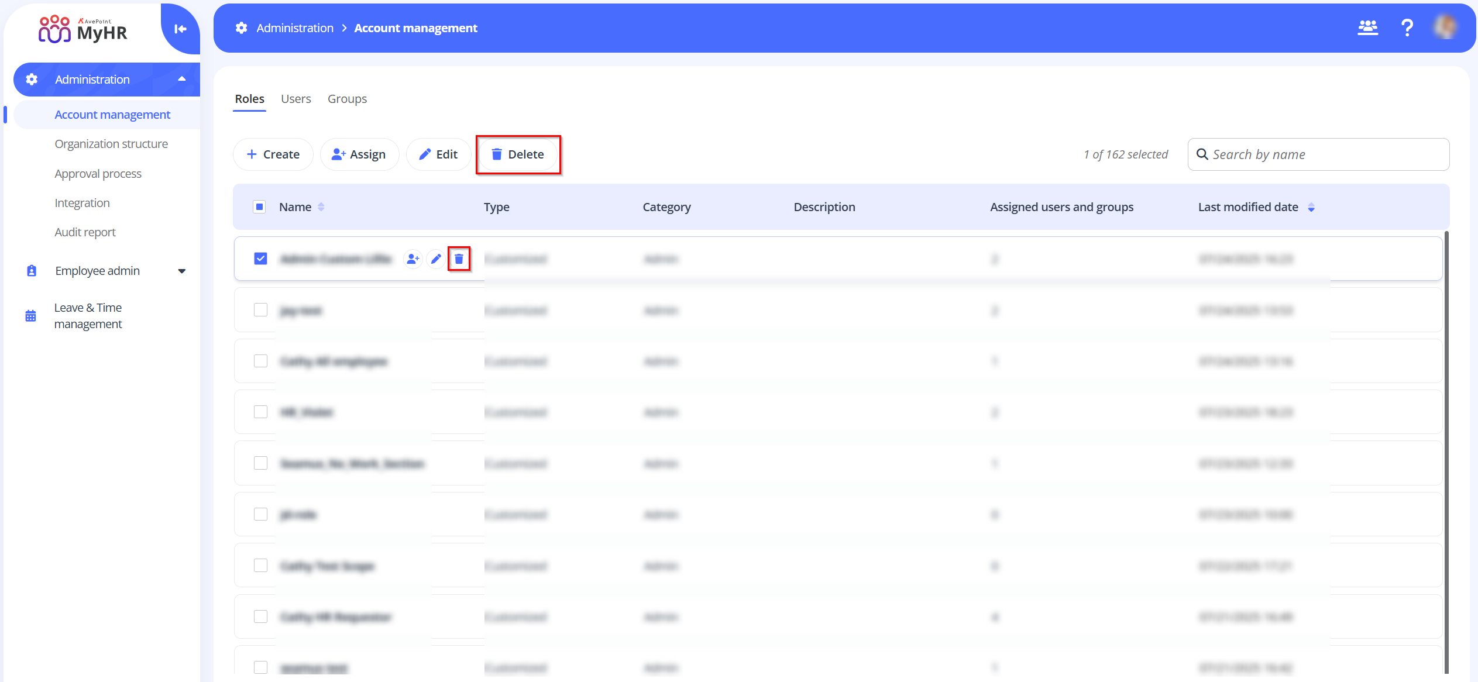Click the trash icon in selected row
Image resolution: width=1478 pixels, height=682 pixels.
pyautogui.click(x=459, y=259)
